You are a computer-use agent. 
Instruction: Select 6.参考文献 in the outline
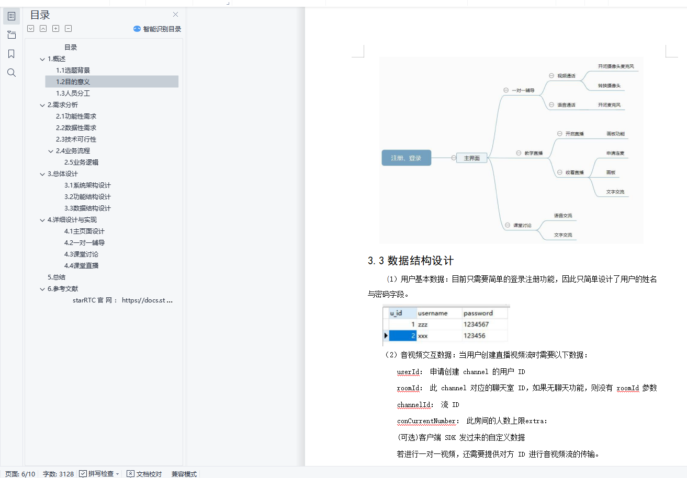tap(63, 288)
